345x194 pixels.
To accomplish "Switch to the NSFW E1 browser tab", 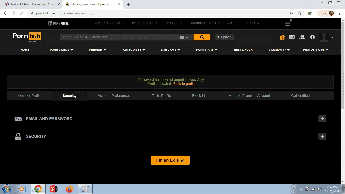I will tap(33, 4).
